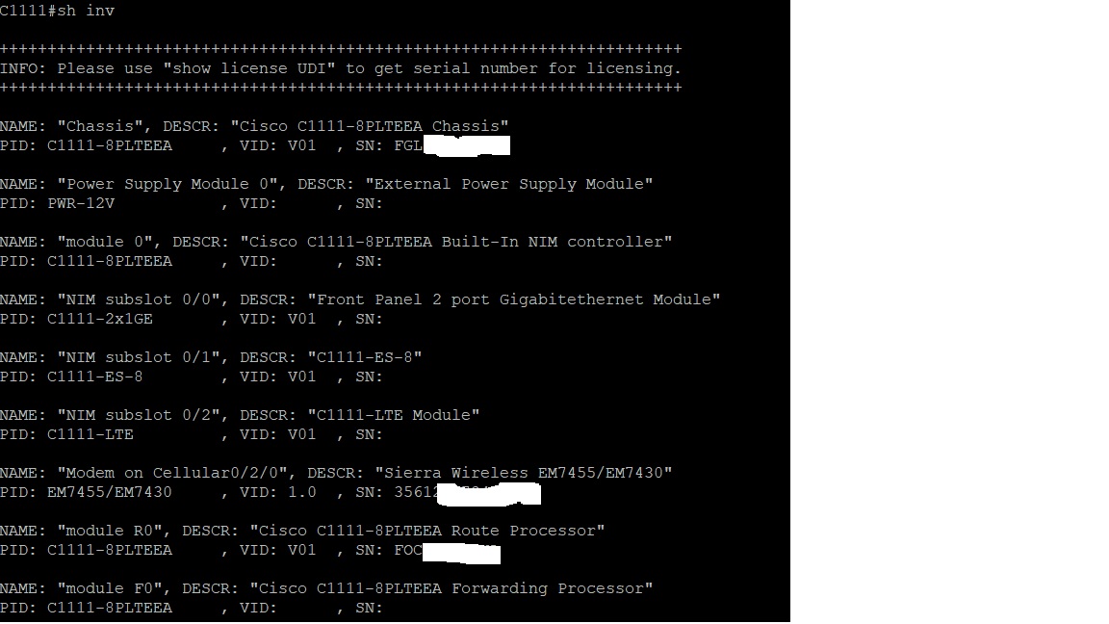
Task: Select the Chassis NAME line
Action: [254, 126]
